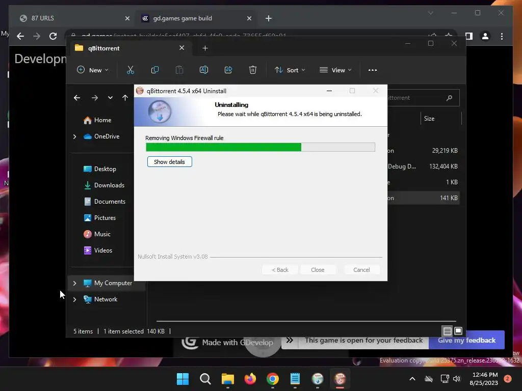This screenshot has width=522, height=391.
Task: Click the < Back button in uninstaller
Action: 280,270
